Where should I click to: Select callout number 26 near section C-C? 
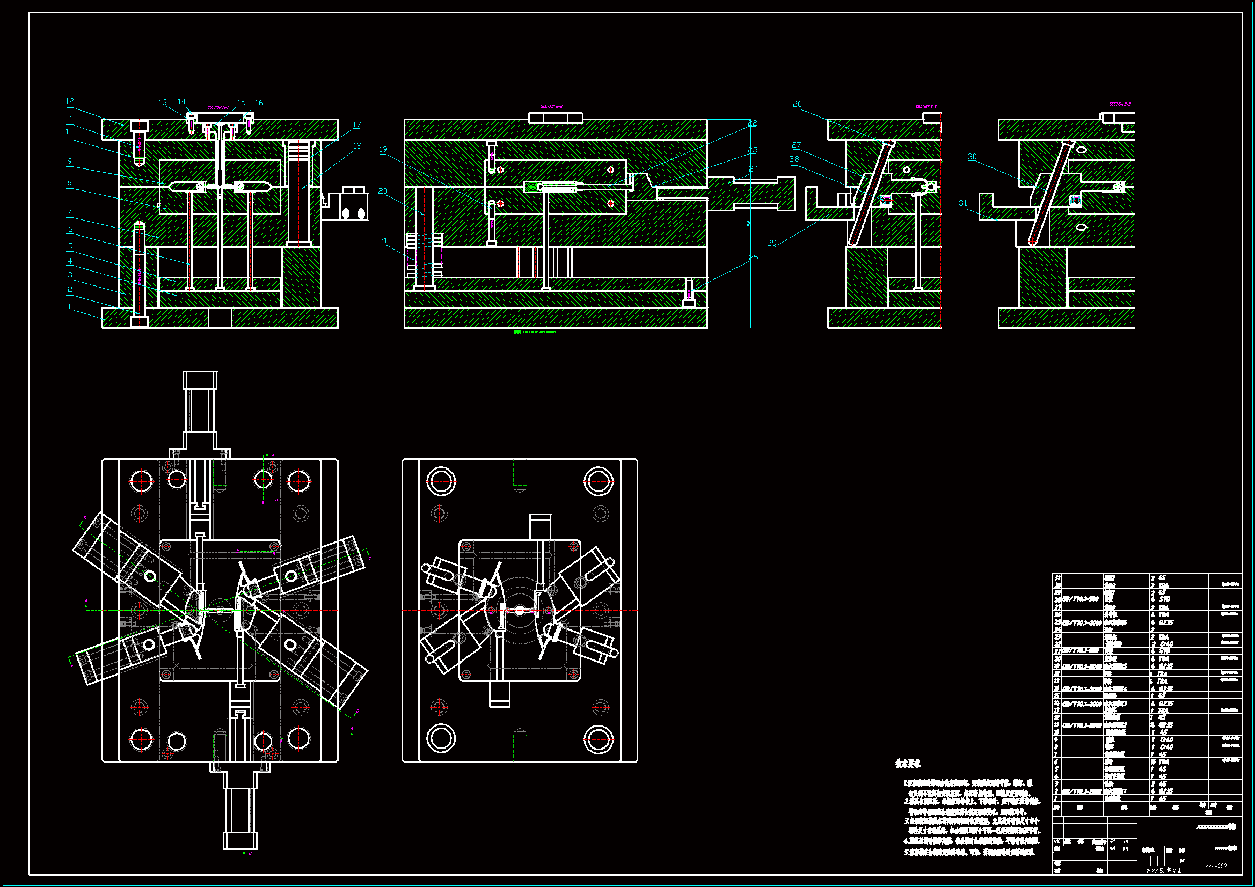798,105
